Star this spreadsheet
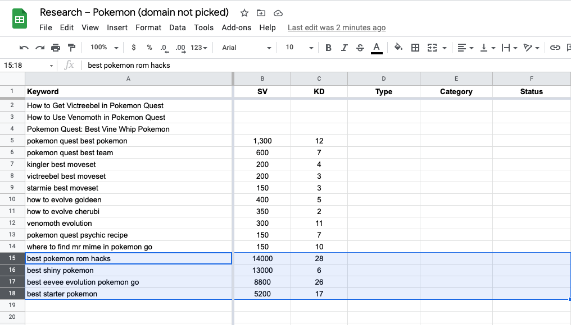 [x=244, y=13]
